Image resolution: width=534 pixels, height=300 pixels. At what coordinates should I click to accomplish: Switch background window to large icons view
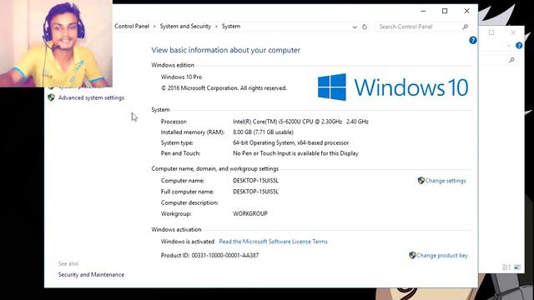[517, 267]
